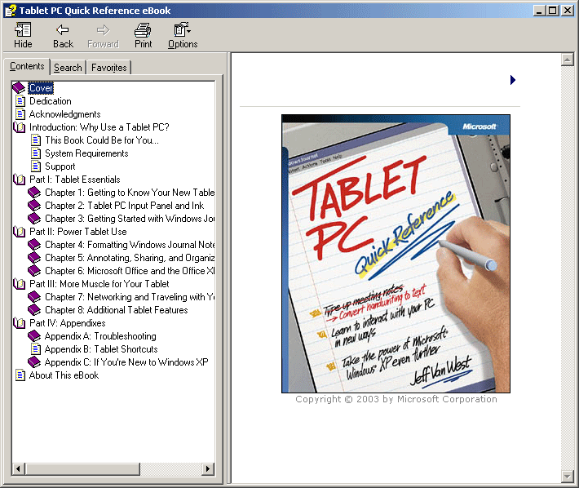Click page icon for This Book Could Be for You
The width and height of the screenshot is (579, 488).
click(x=36, y=140)
